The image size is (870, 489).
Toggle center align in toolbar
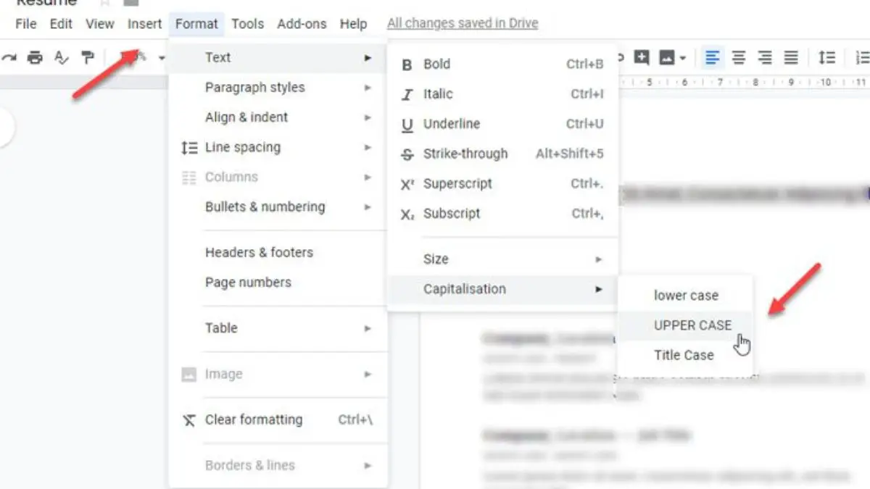click(739, 57)
